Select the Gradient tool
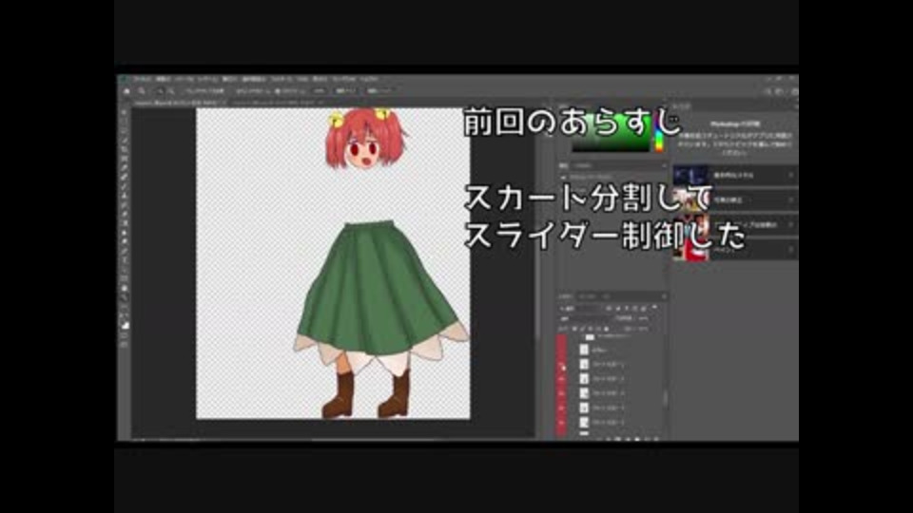Image resolution: width=913 pixels, height=513 pixels. point(125,224)
